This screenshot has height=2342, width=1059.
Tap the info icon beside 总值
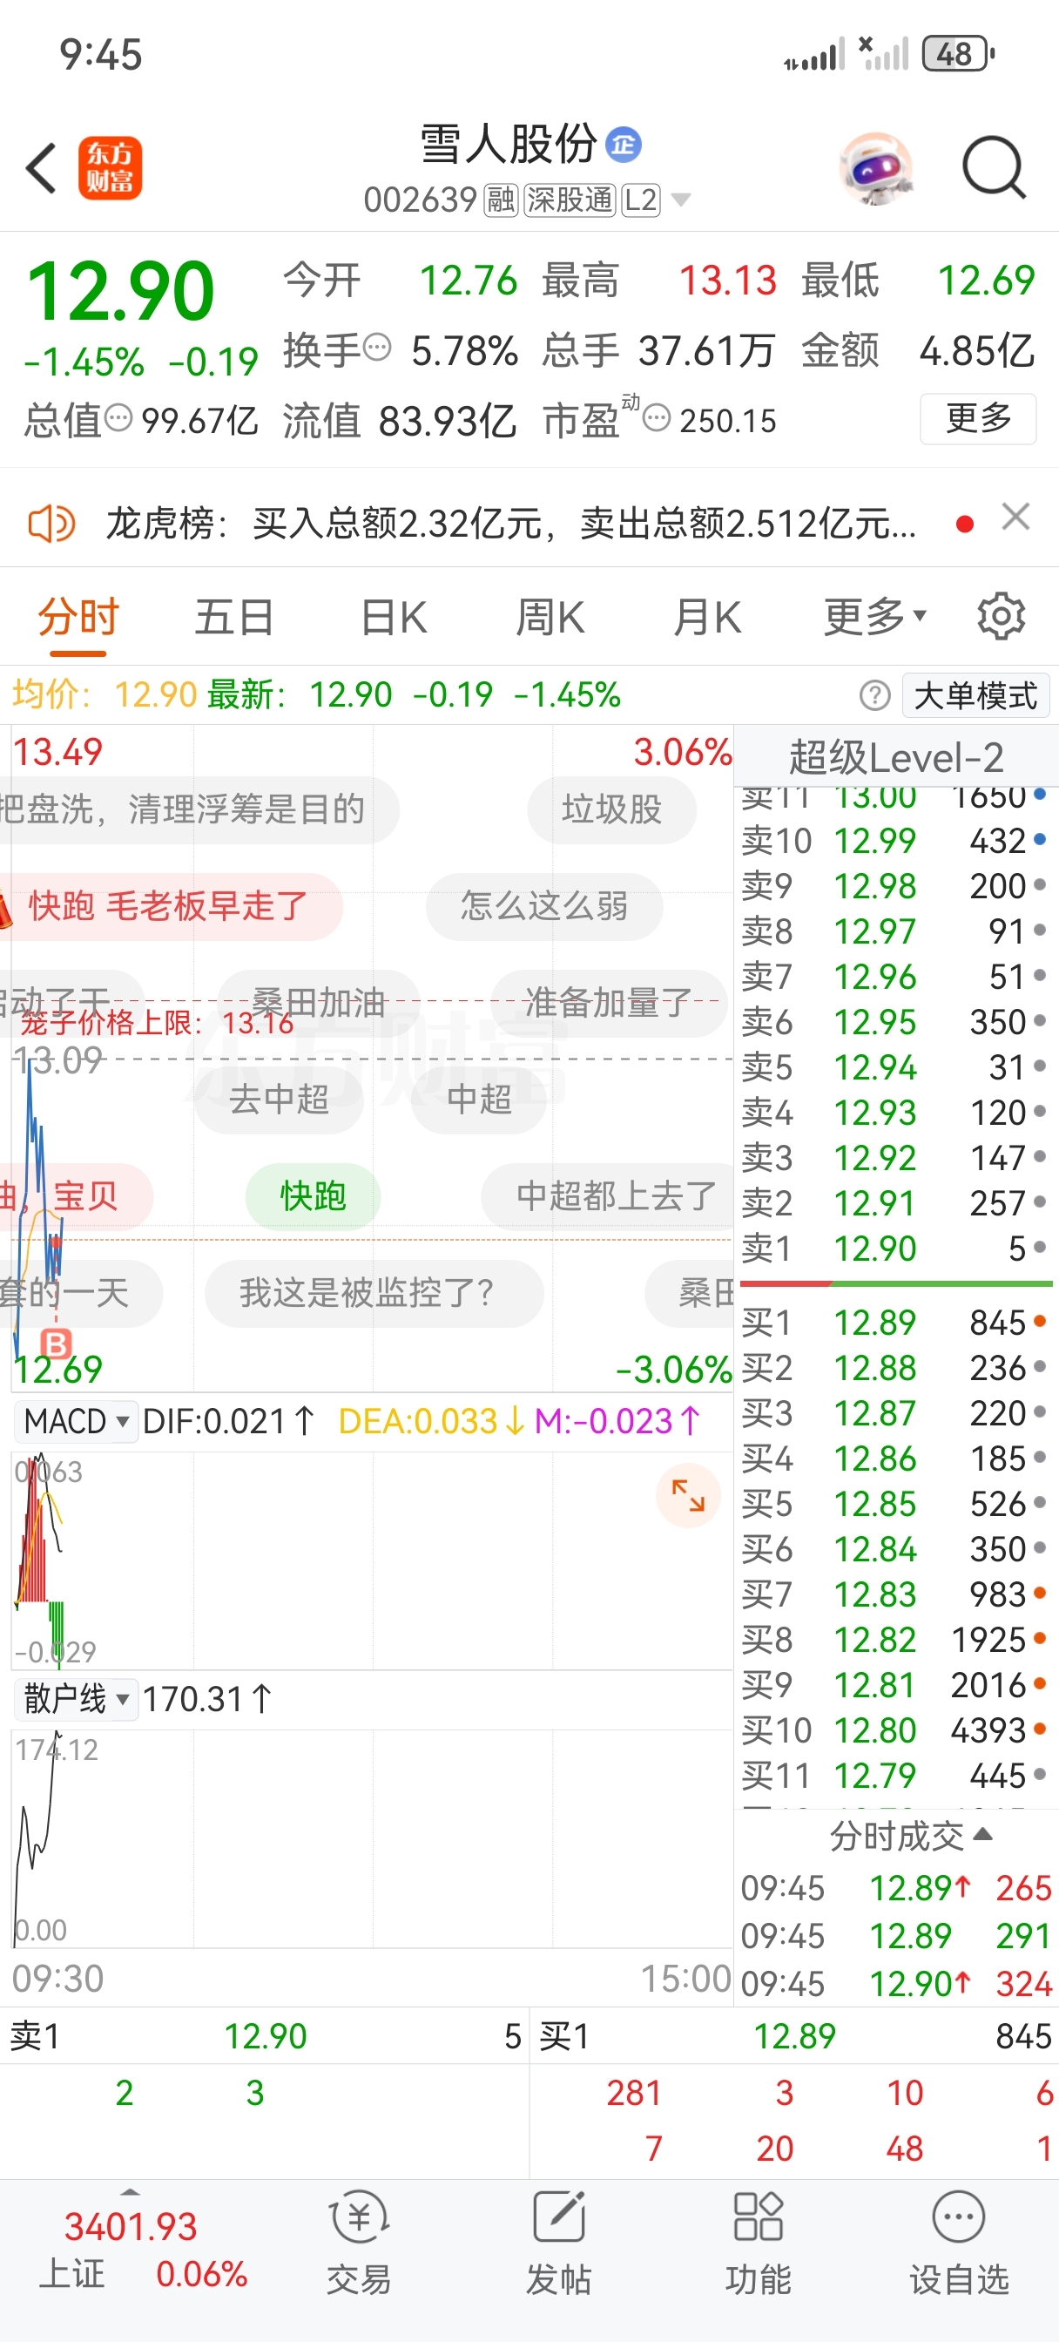[118, 418]
